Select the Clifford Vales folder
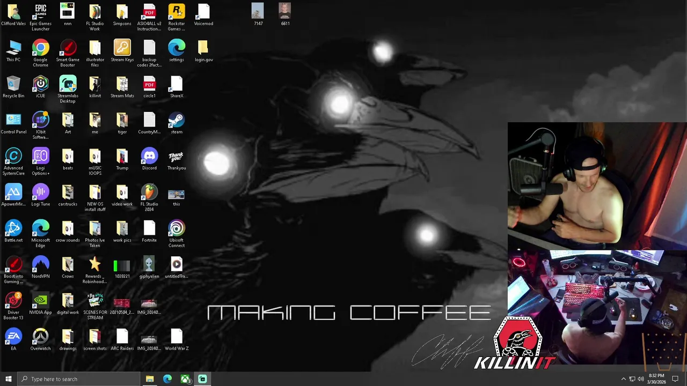 click(x=13, y=14)
